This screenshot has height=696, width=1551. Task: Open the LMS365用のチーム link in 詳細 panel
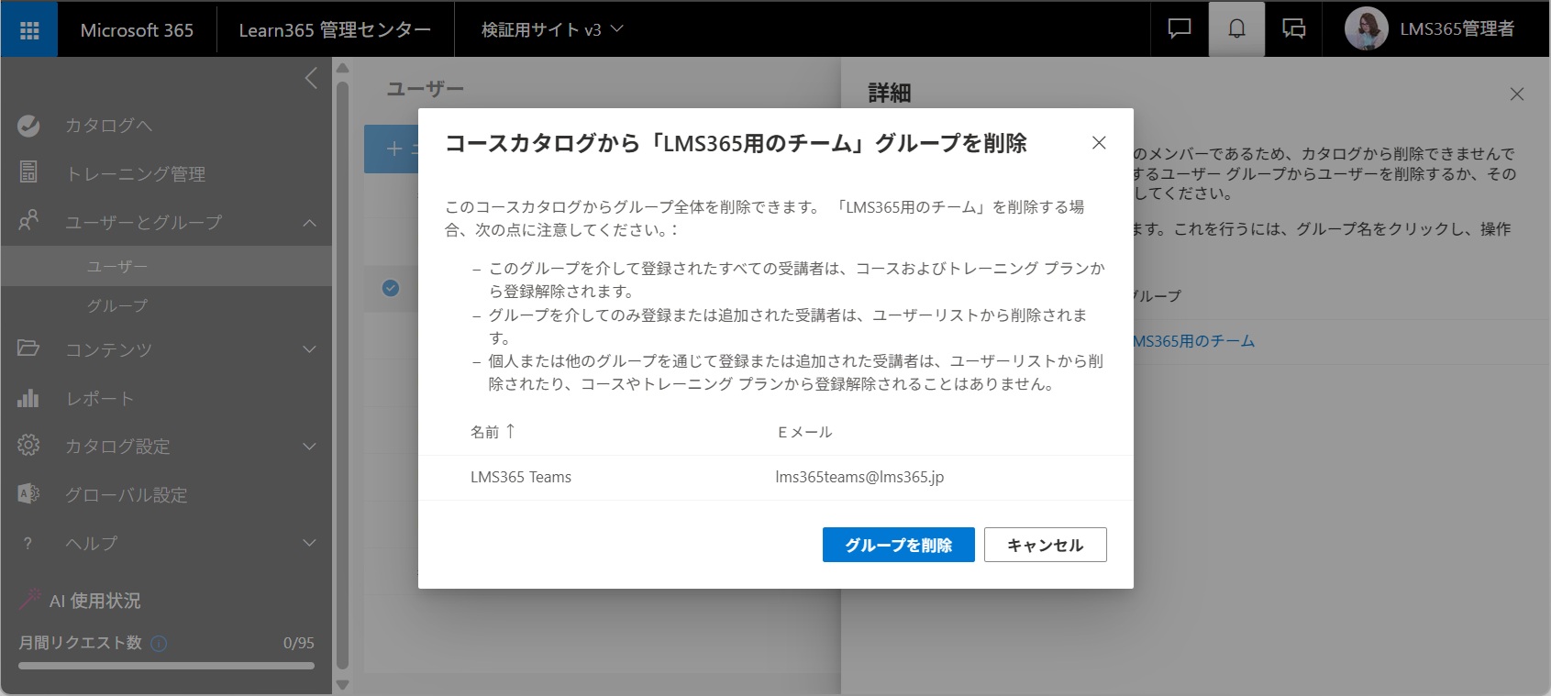1193,341
